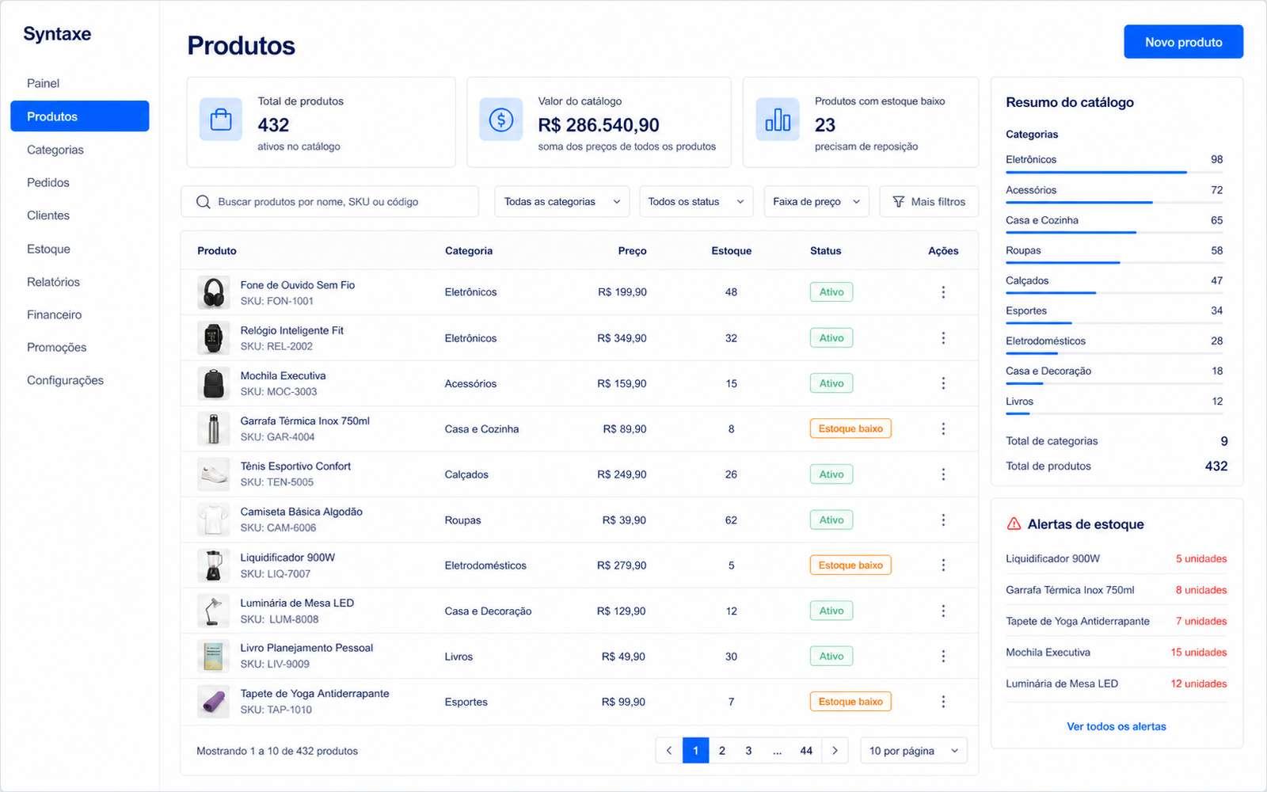Open the Faixa de preço dropdown
Screen dimensions: 1267x792
pos(816,202)
